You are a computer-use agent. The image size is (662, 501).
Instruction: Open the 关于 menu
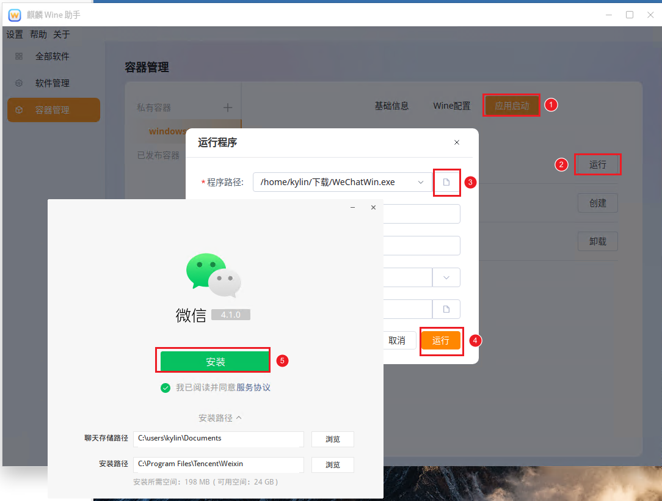coord(62,35)
